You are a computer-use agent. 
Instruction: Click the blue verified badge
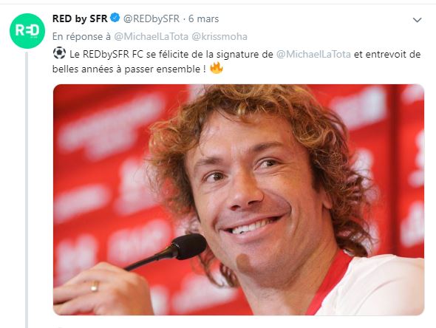click(115, 18)
